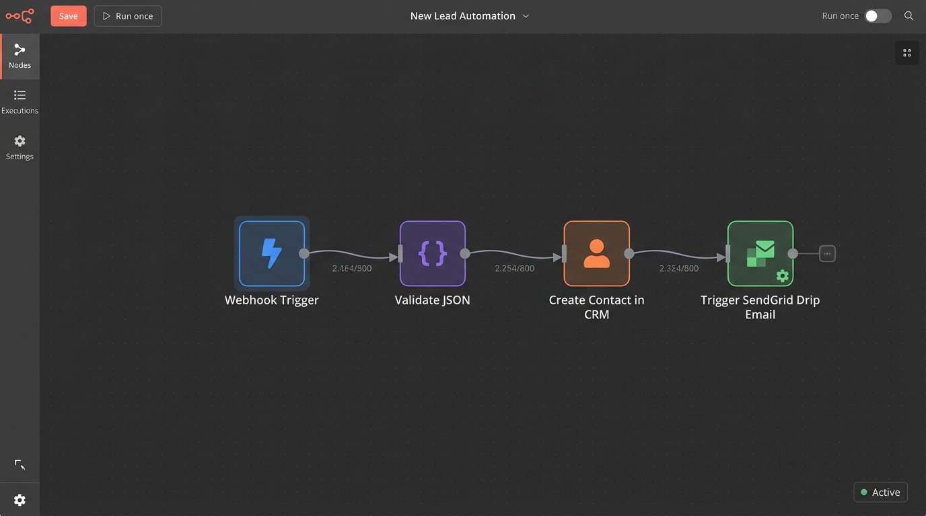Select the Nodes sidebar tab
Viewport: 926px width, 516px height.
pos(20,56)
